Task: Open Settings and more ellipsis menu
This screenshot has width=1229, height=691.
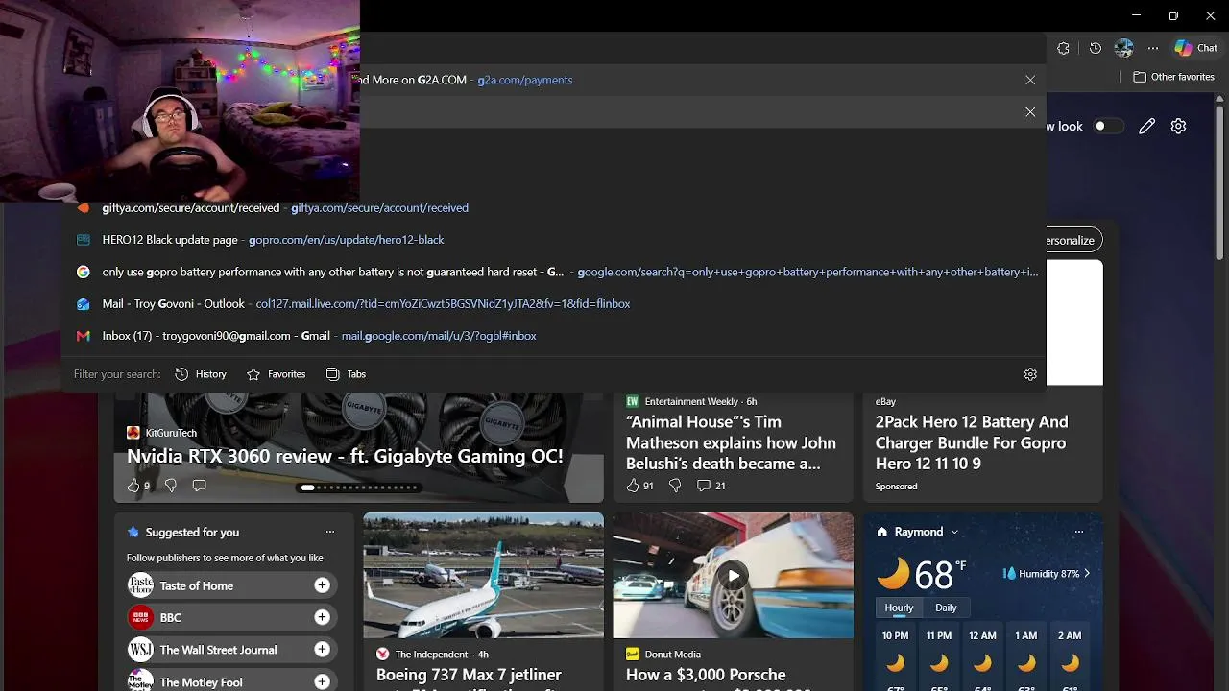Action: pos(1153,48)
